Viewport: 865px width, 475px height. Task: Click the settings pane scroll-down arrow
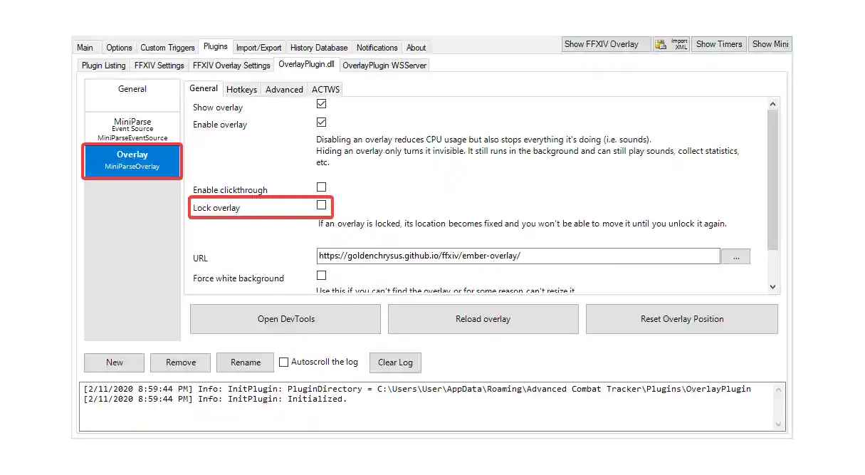772,286
